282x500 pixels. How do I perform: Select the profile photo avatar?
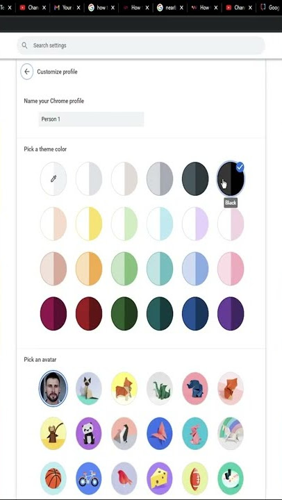[x=53, y=388]
